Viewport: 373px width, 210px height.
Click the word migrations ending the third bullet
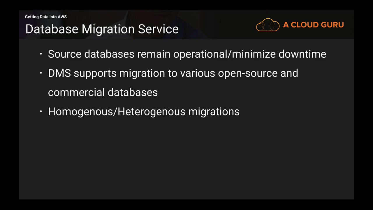214,112
